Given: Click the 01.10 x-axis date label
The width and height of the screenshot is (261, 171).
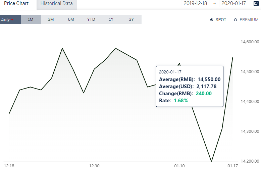Looking at the screenshot, I should pyautogui.click(x=179, y=166).
